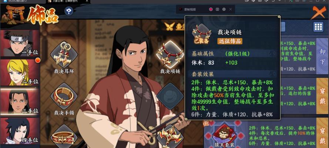Start recording with the red record button

[x=211, y=9]
